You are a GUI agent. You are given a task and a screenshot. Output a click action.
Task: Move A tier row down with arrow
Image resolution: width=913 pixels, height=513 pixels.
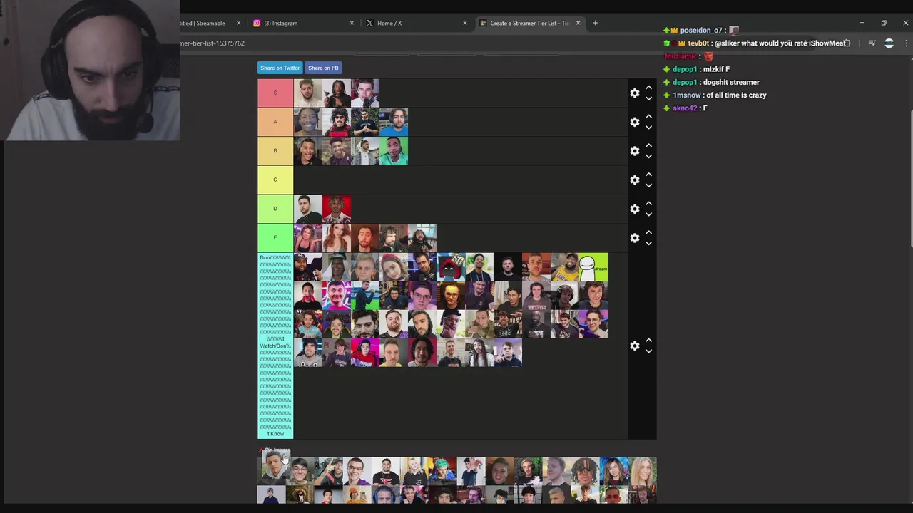pyautogui.click(x=648, y=128)
